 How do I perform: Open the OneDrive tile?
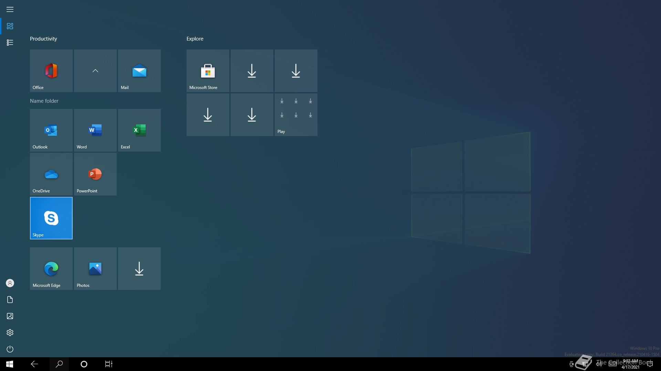click(x=51, y=174)
